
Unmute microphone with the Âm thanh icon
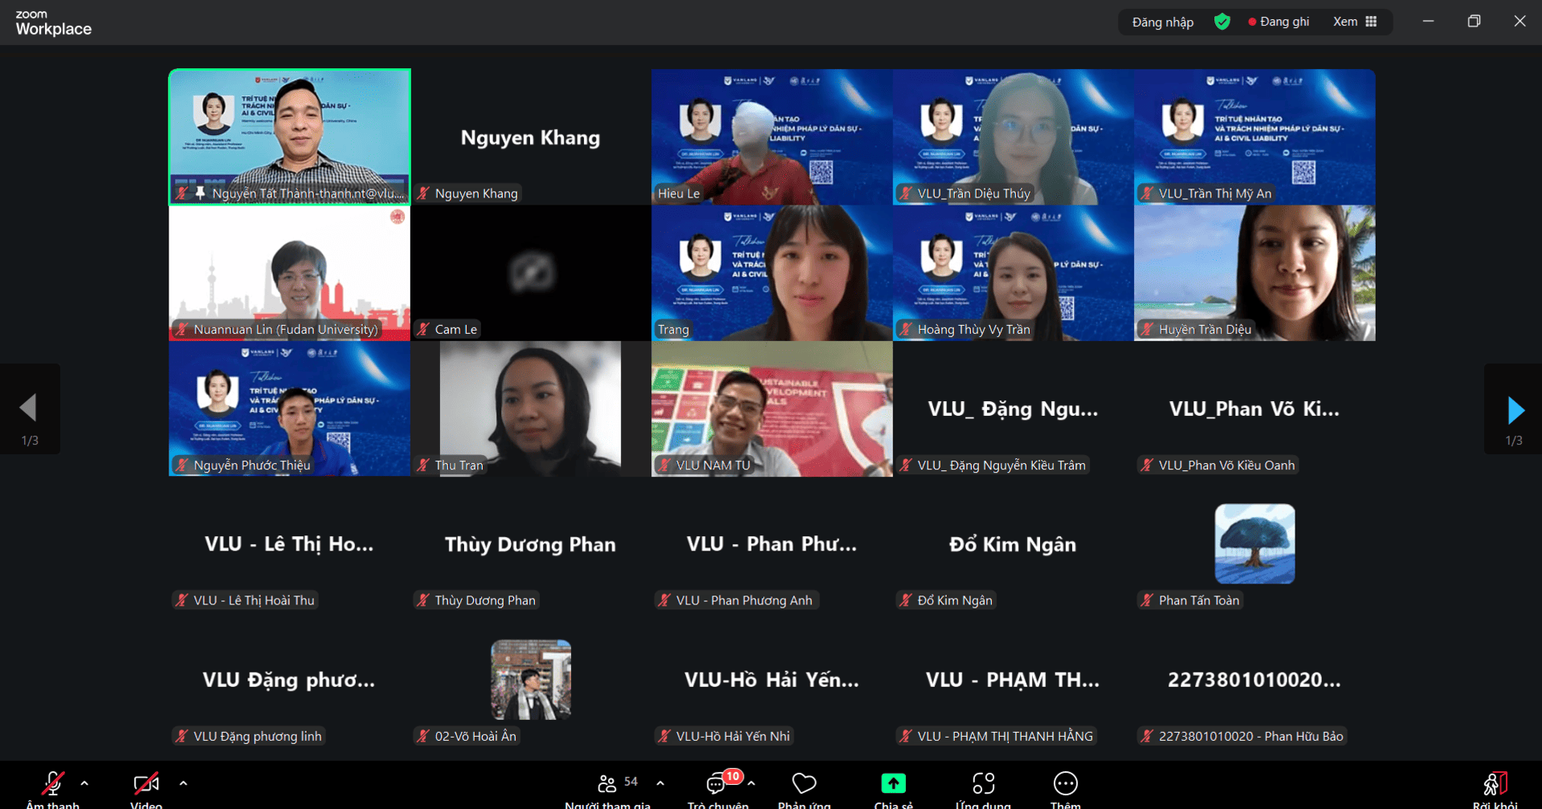[53, 783]
